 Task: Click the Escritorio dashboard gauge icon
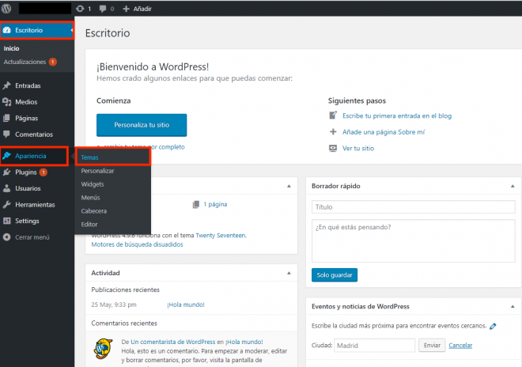coord(7,30)
